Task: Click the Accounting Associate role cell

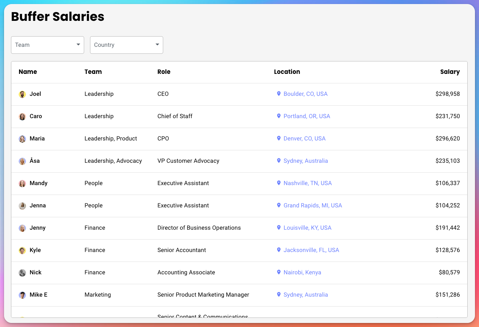Action: tap(186, 272)
